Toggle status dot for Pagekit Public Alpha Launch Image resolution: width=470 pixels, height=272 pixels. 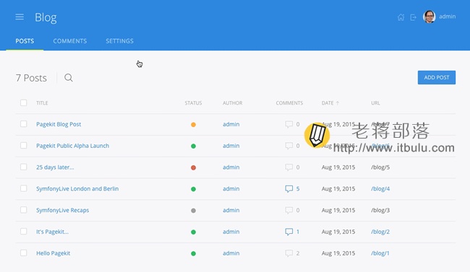(193, 146)
